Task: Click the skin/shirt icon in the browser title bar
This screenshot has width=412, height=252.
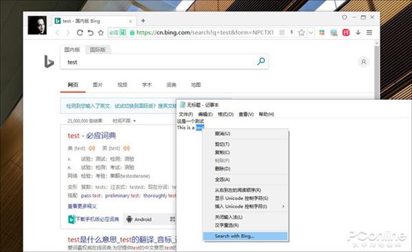Action: pos(345,17)
